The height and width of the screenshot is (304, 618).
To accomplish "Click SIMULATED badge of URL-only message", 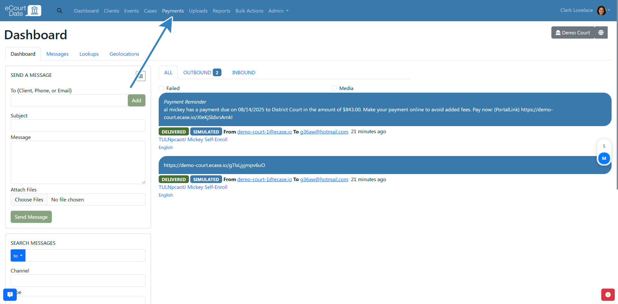I will point(206,179).
